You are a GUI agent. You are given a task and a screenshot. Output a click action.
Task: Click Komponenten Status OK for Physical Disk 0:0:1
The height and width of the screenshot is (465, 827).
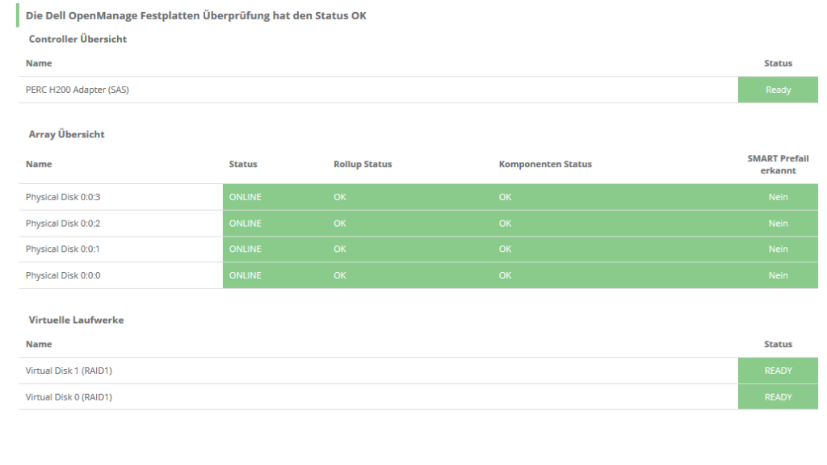(505, 249)
